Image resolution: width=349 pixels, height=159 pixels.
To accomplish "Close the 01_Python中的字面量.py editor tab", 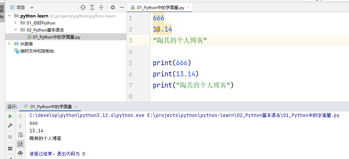I will [188, 7].
